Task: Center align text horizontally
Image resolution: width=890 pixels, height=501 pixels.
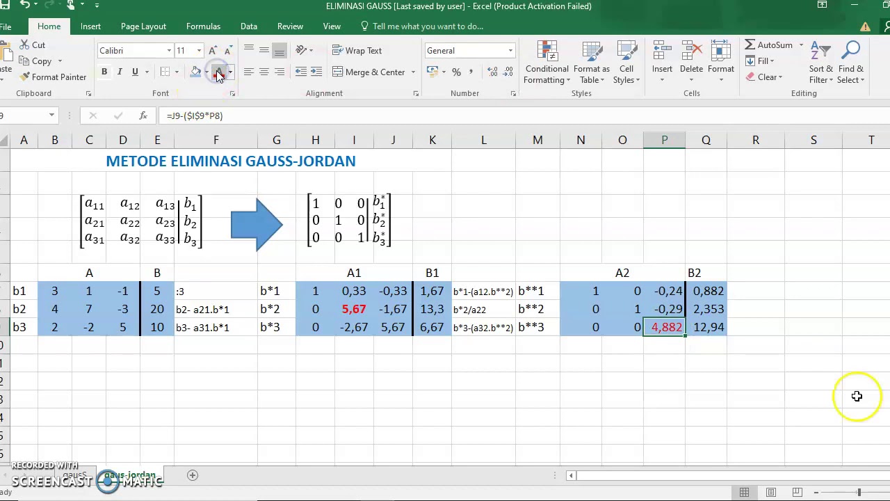Action: click(264, 72)
